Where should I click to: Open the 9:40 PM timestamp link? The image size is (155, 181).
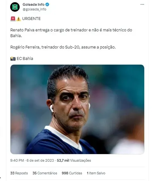(17, 160)
